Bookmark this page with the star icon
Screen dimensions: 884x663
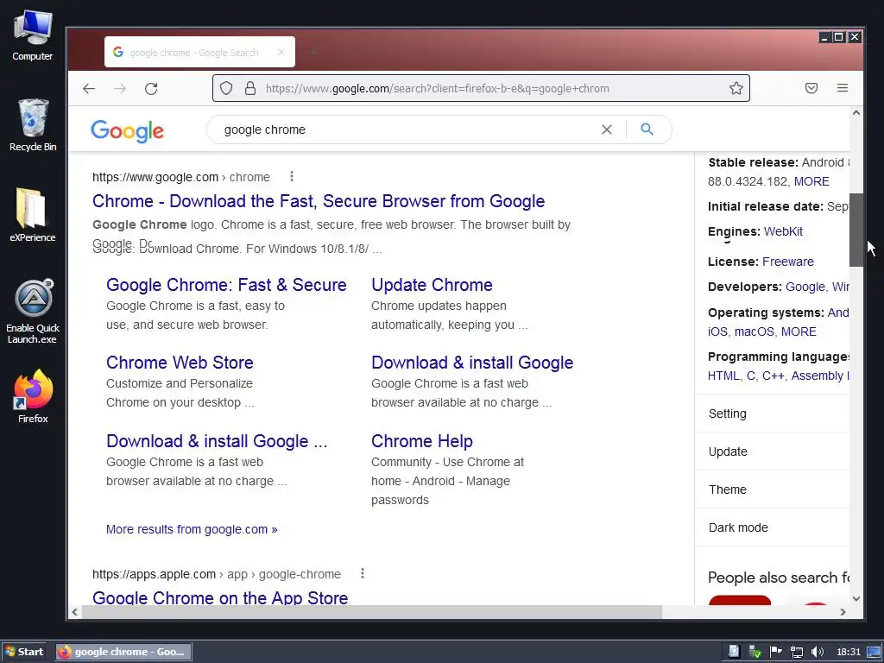(x=736, y=88)
